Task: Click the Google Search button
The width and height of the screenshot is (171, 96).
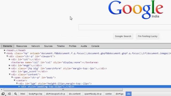Action: click(123, 36)
